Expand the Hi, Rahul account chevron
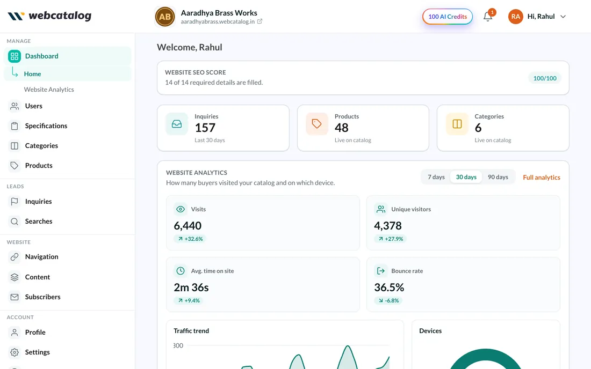Viewport: 591px width, 369px height. click(563, 17)
